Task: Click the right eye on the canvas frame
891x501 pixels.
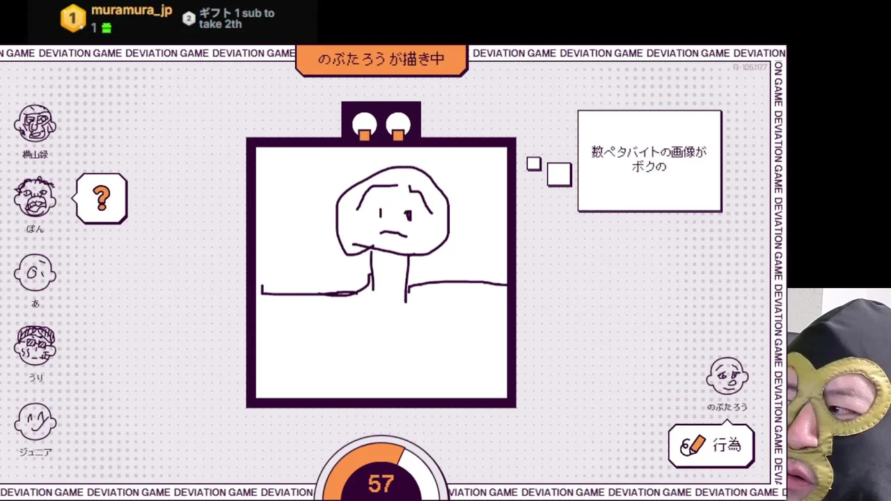Action: pyautogui.click(x=398, y=126)
